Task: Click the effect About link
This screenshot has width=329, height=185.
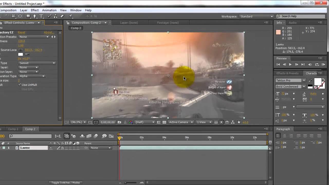Action: (49, 32)
